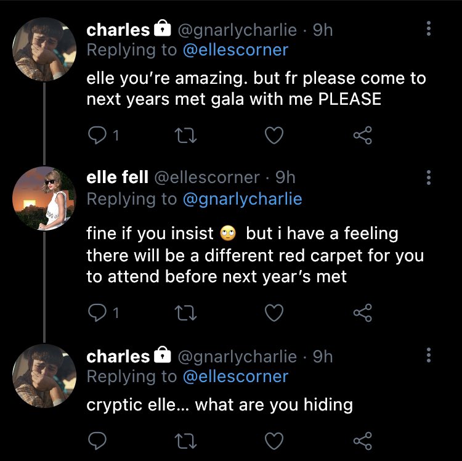Reply to charles's met gala tweet
462x461 pixels.
pos(97,136)
